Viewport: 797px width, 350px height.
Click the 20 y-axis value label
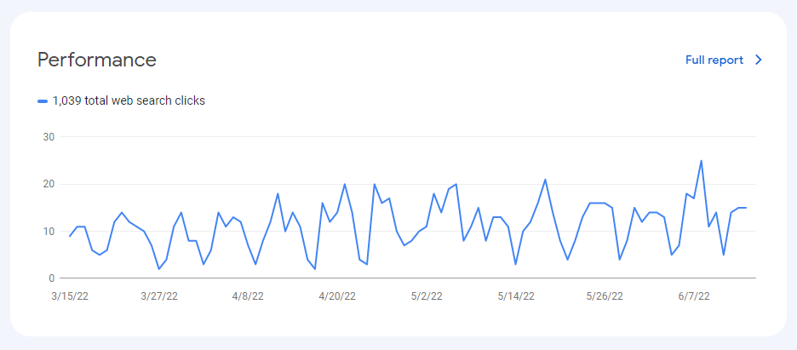click(x=49, y=185)
